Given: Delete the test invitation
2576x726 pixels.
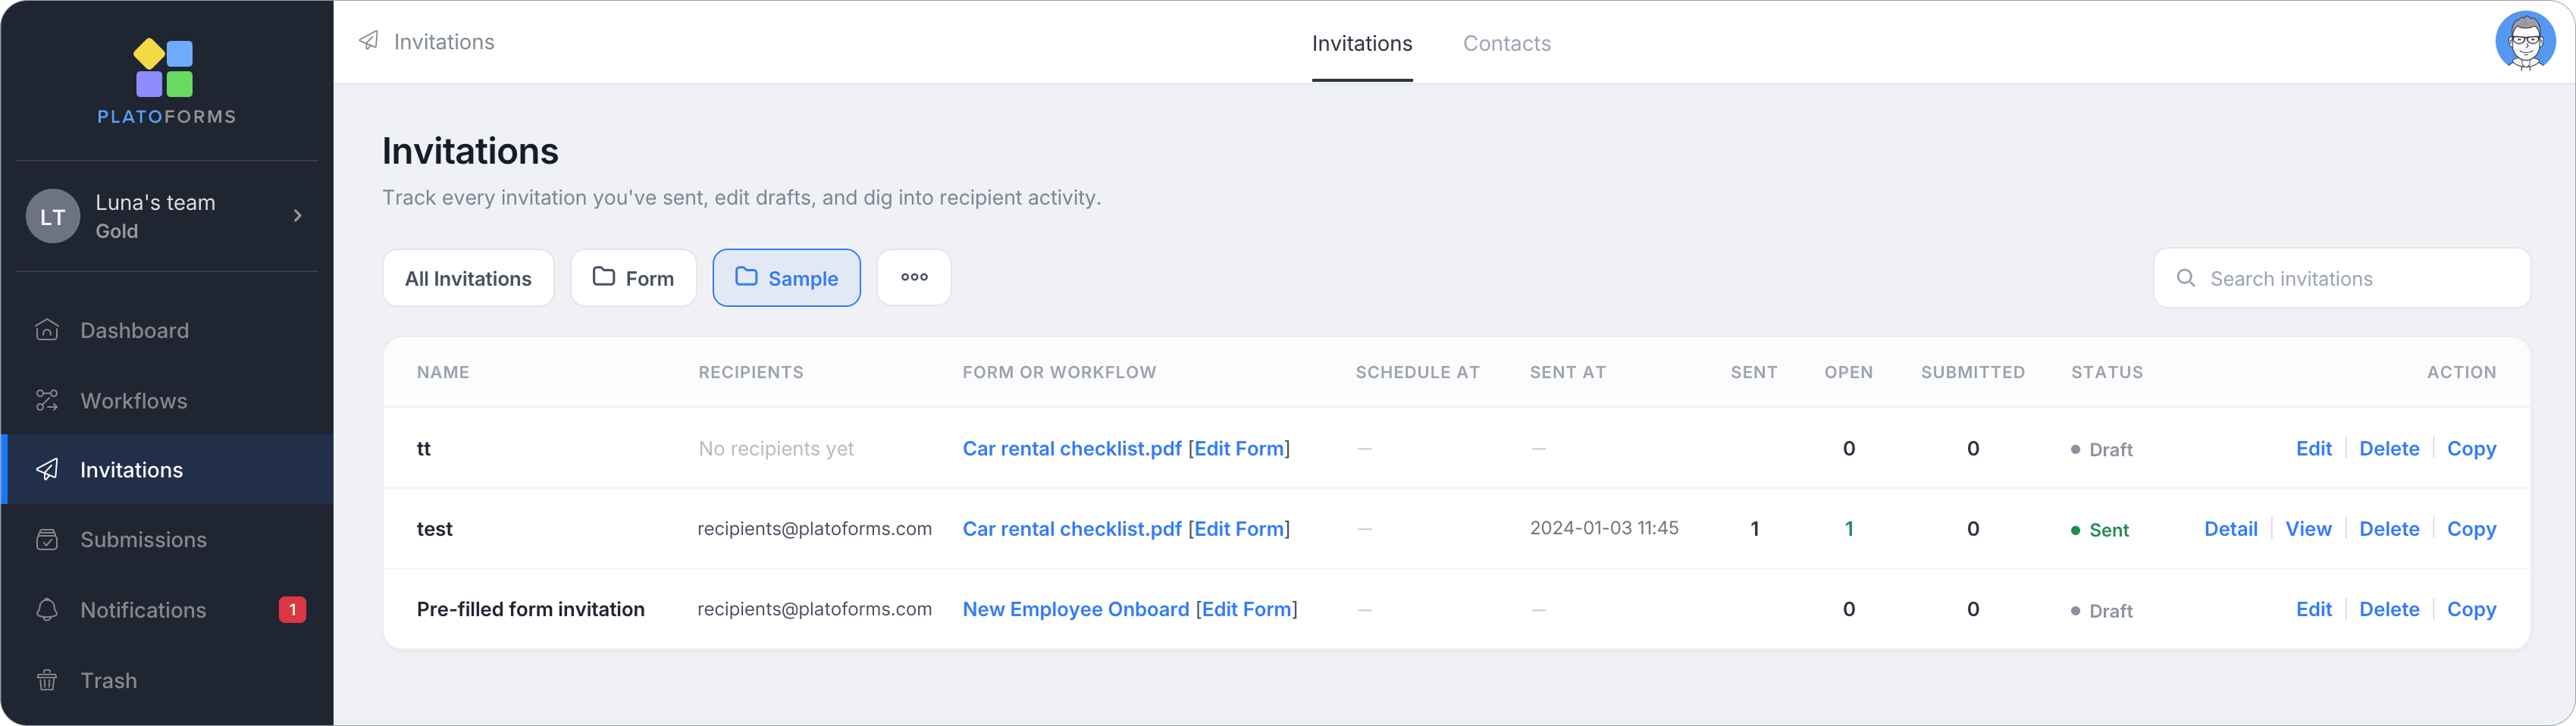Looking at the screenshot, I should [2389, 528].
